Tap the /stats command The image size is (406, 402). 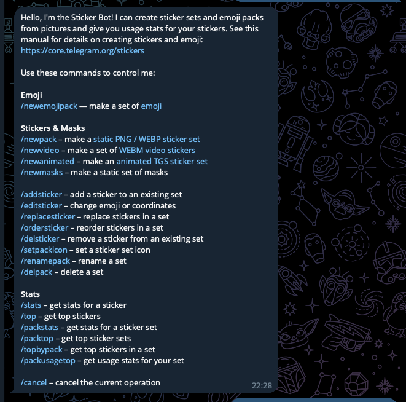tap(31, 305)
